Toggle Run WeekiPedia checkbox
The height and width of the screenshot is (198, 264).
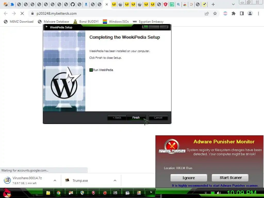91,70
